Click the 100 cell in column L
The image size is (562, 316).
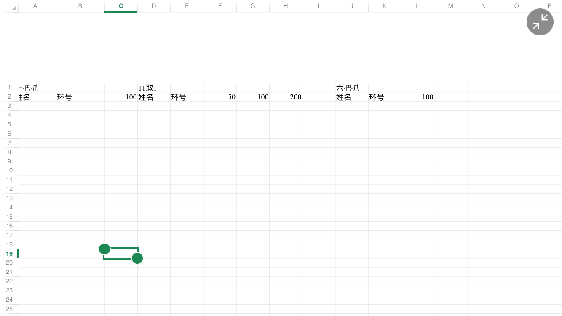pyautogui.click(x=417, y=97)
